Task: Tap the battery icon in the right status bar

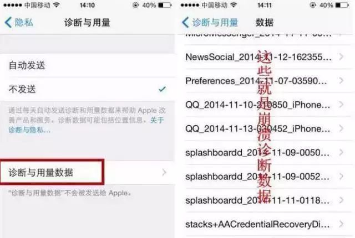Action: 342,5
